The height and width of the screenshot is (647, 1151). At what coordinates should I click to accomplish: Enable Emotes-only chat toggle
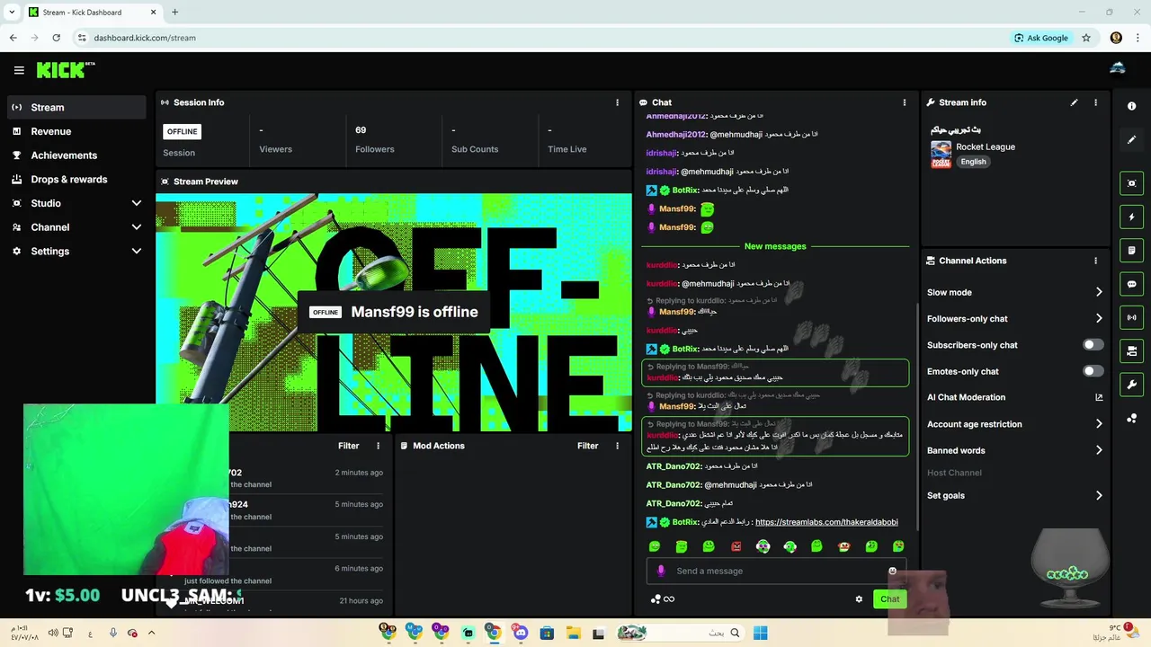pyautogui.click(x=1093, y=371)
